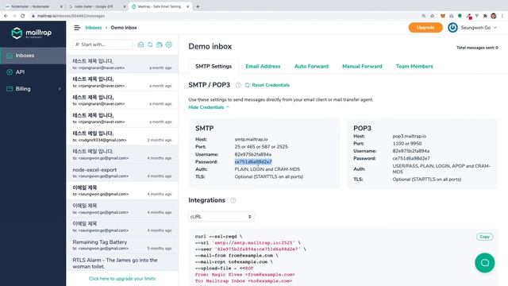Click the browser forward arrow

[x=14, y=16]
